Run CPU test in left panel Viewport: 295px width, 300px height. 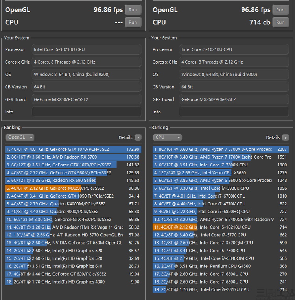(133, 22)
